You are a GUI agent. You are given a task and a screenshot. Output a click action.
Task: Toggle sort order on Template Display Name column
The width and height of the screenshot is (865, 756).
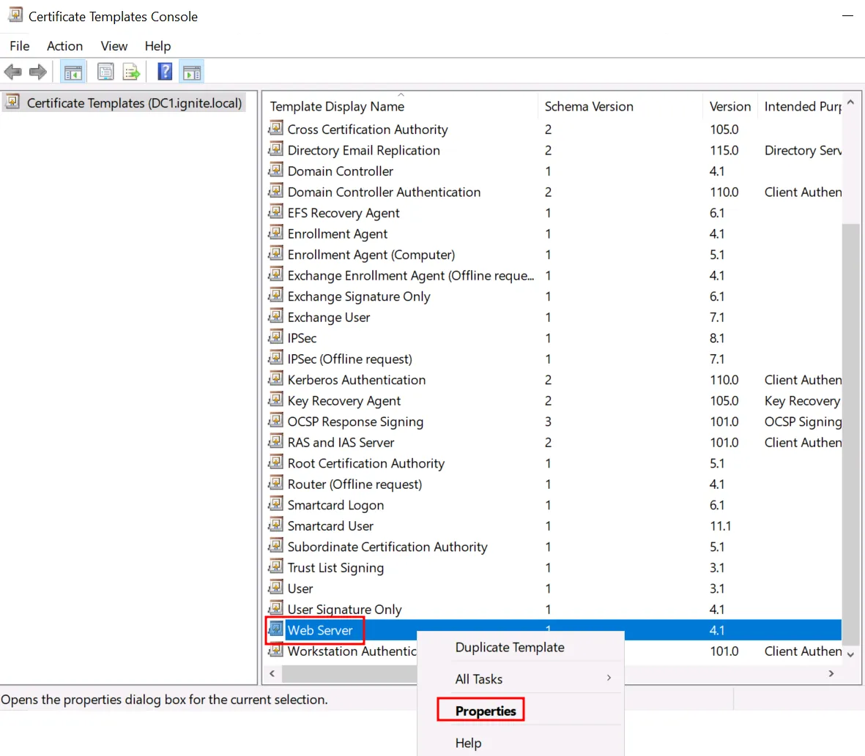336,105
